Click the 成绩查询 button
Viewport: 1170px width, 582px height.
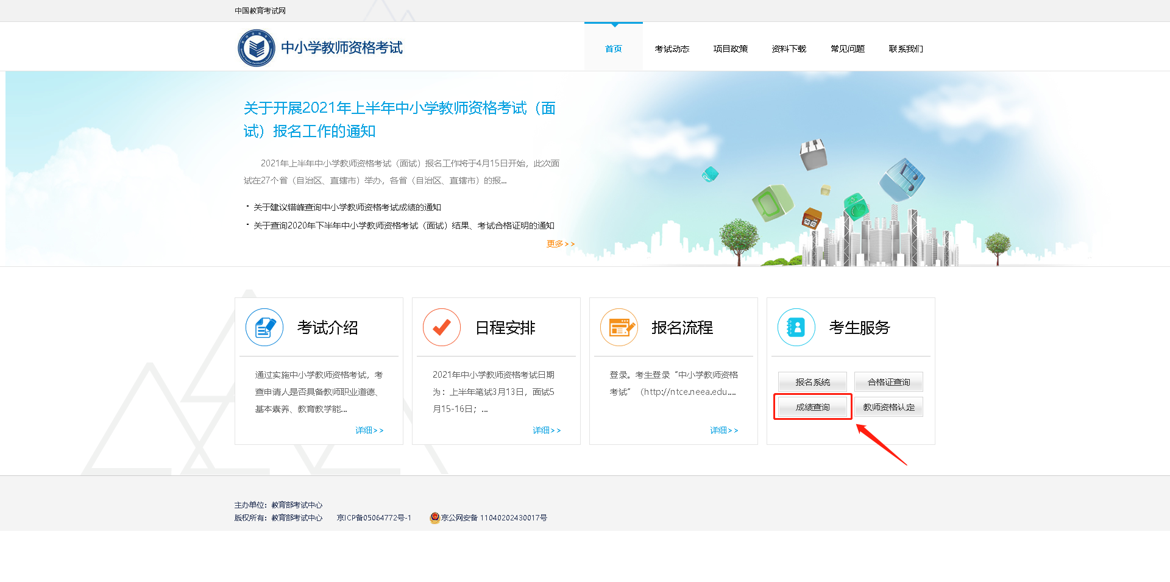tap(812, 407)
